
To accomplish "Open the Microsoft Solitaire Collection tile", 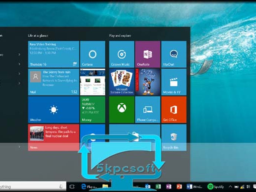I will coord(122,82).
